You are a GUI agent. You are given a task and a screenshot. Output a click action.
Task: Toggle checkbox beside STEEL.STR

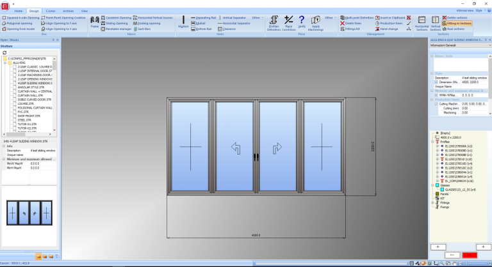click(15, 119)
